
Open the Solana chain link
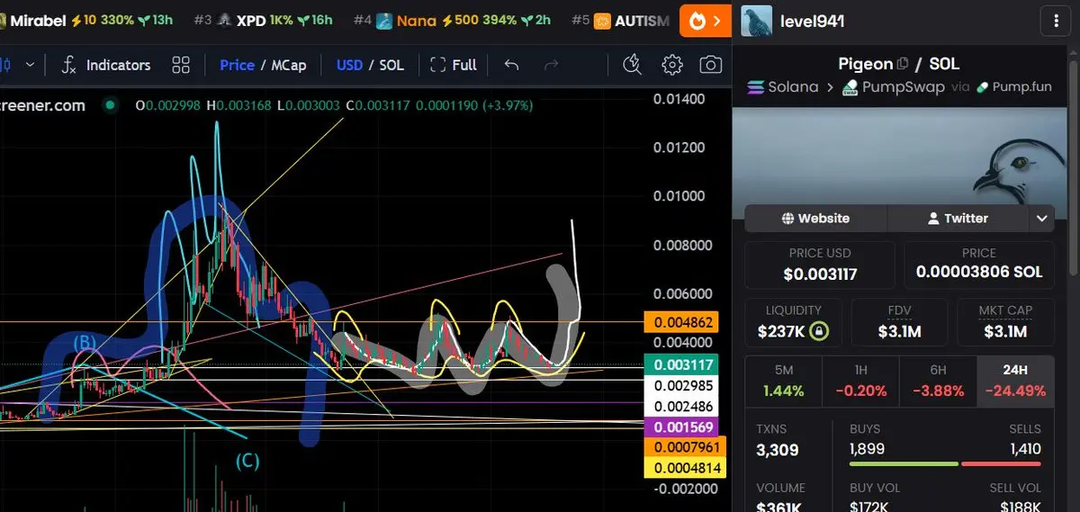[x=782, y=87]
